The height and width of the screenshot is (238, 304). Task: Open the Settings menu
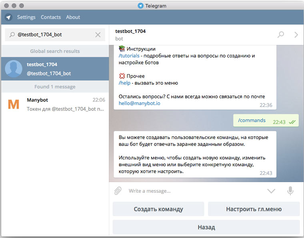point(26,17)
